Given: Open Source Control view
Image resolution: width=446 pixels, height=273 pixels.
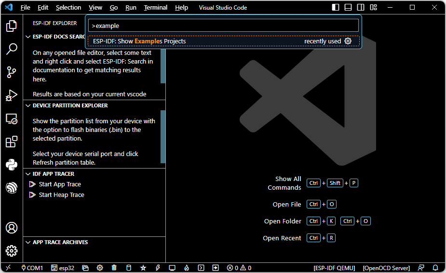Looking at the screenshot, I should coord(12,72).
